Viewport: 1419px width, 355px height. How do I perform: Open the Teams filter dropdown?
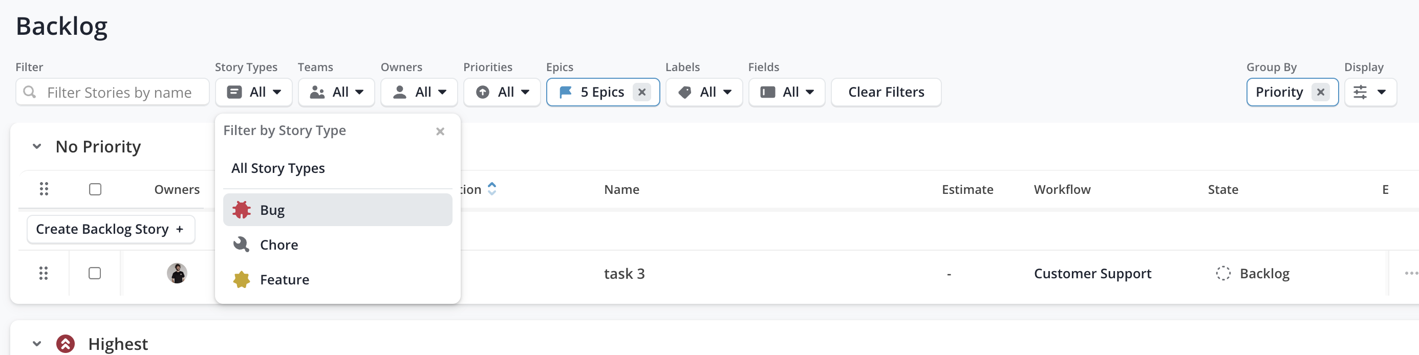(x=336, y=92)
